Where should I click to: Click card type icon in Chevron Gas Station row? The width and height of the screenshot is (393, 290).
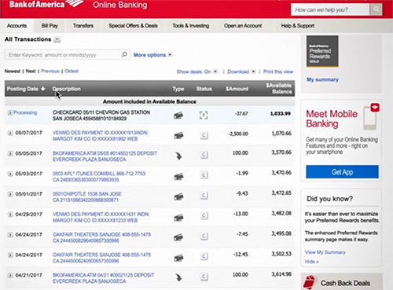click(178, 116)
